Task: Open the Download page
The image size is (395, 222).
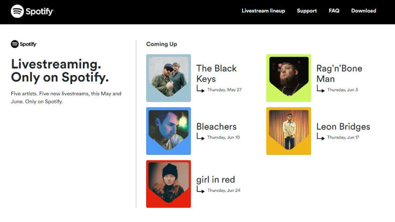Action: [363, 11]
